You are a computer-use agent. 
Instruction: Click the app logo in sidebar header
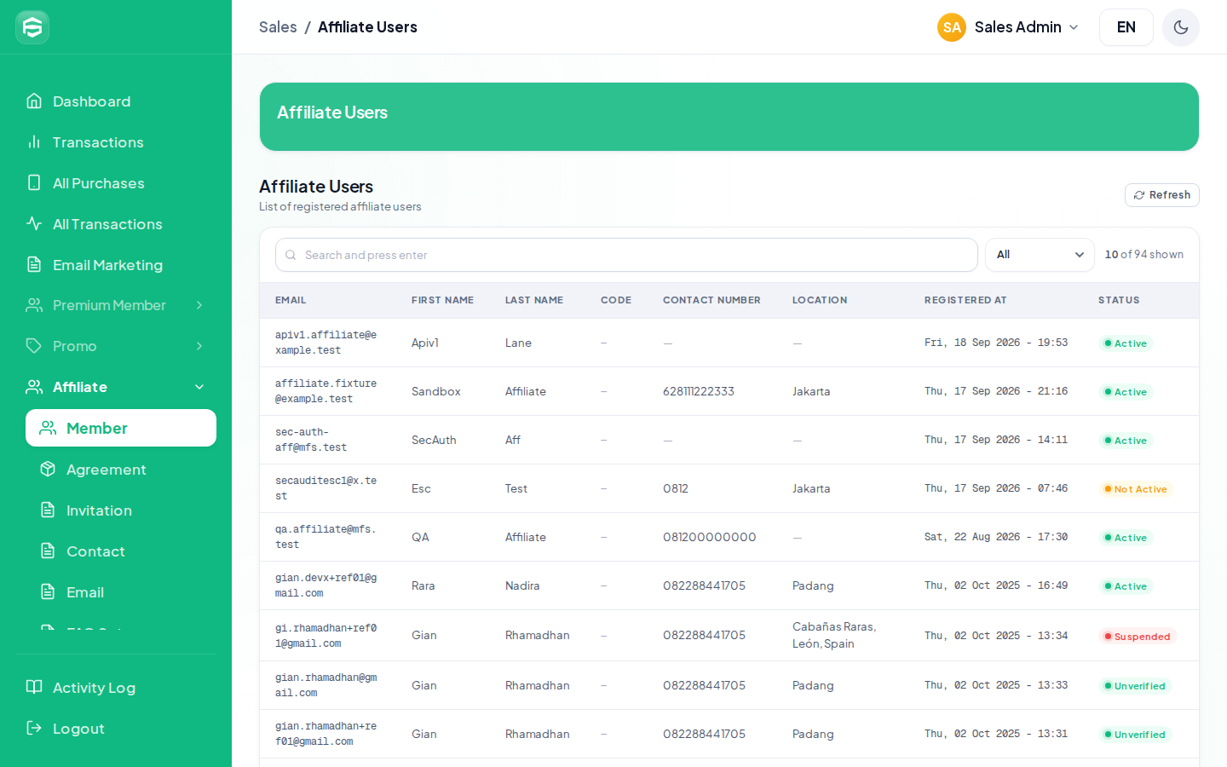[x=32, y=27]
